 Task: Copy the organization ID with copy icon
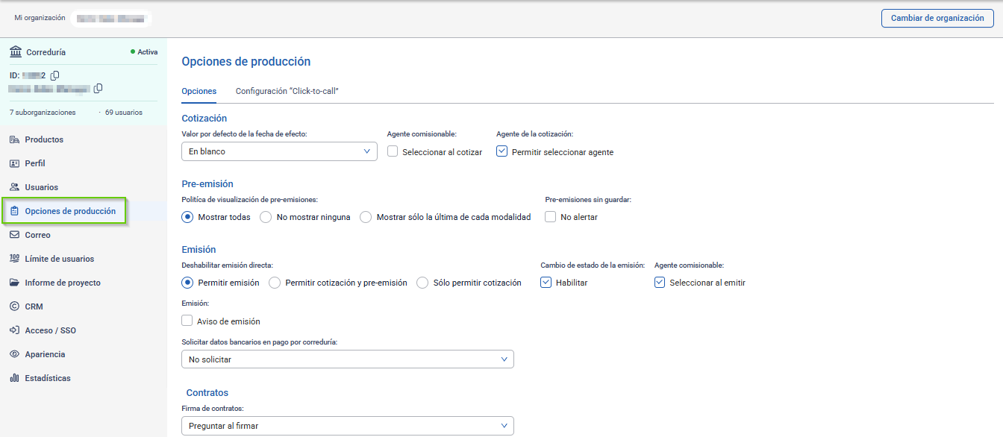tap(55, 75)
